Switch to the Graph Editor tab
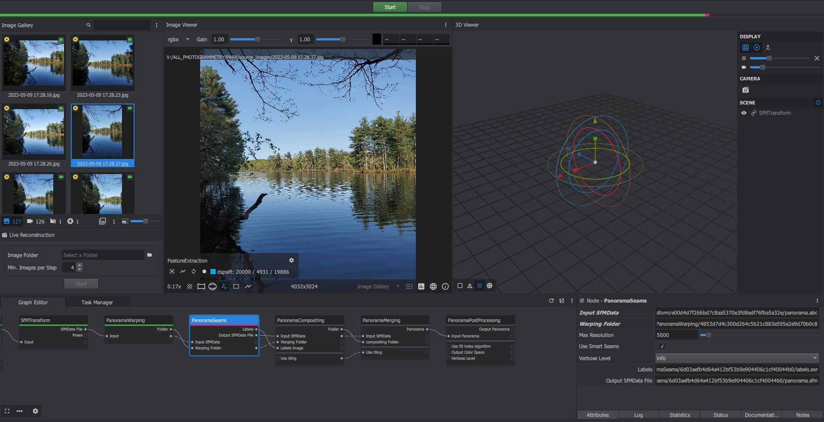This screenshot has width=824, height=422. coord(33,303)
